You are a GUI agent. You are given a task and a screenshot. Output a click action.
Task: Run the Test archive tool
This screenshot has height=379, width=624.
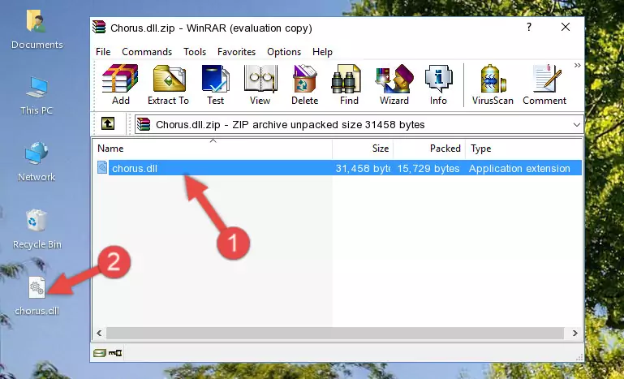215,84
